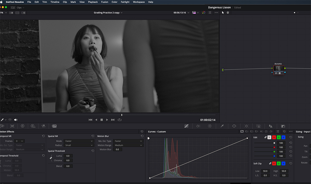Open the Timeline menu
The width and height of the screenshot is (311, 184).
(55, 2)
